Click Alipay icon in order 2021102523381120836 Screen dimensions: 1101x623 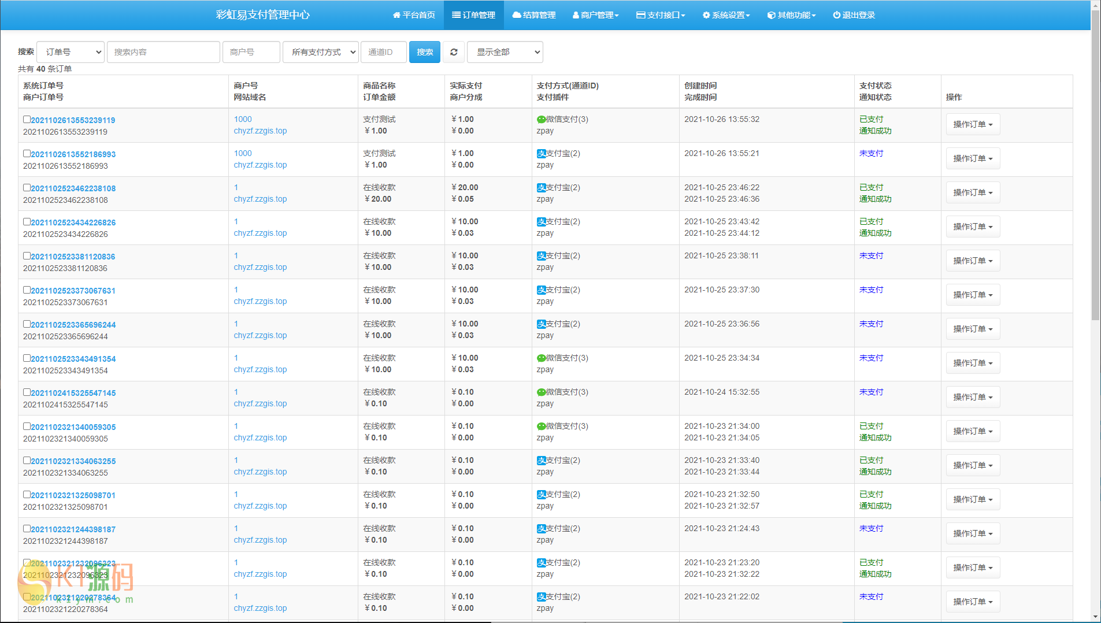(x=541, y=256)
